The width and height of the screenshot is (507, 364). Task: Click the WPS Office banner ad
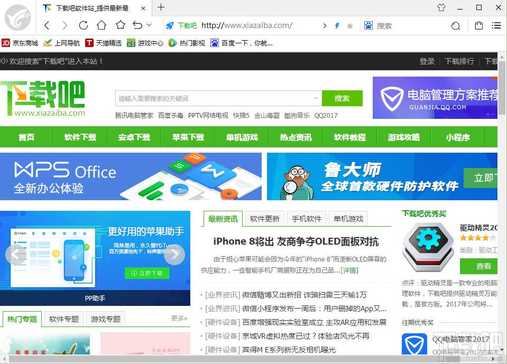pos(131,176)
